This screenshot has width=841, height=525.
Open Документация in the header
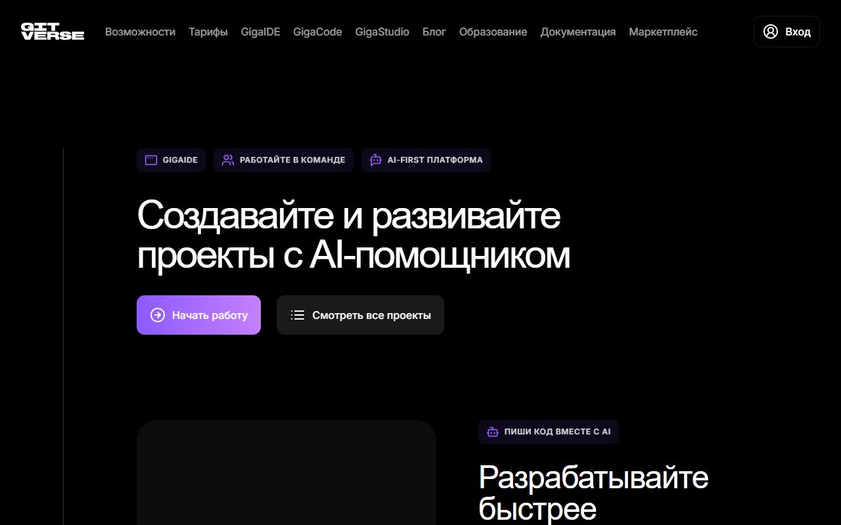pos(578,31)
